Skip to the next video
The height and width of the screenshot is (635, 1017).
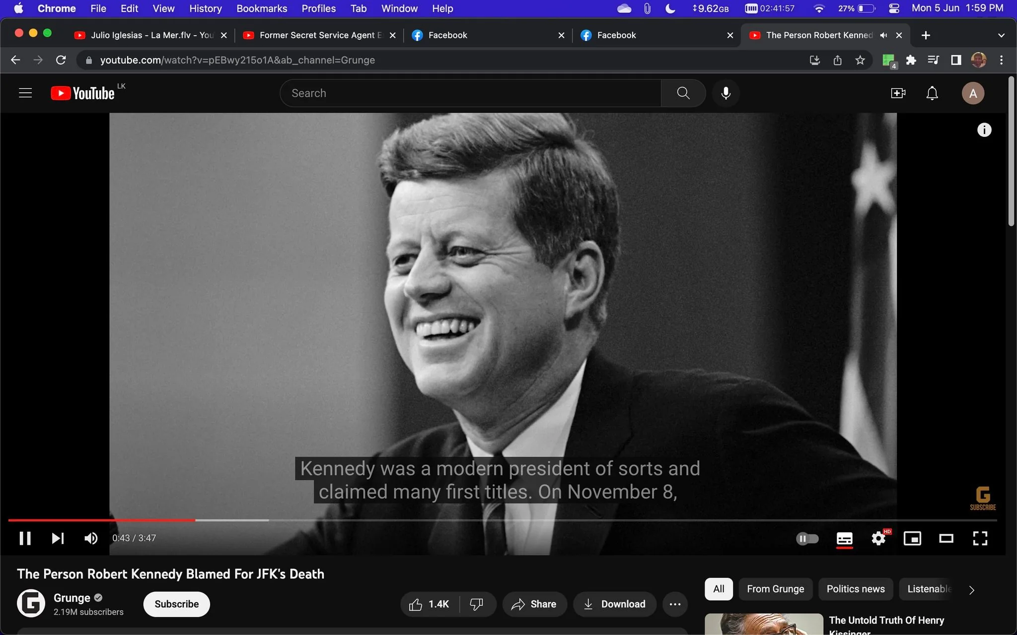click(x=58, y=538)
